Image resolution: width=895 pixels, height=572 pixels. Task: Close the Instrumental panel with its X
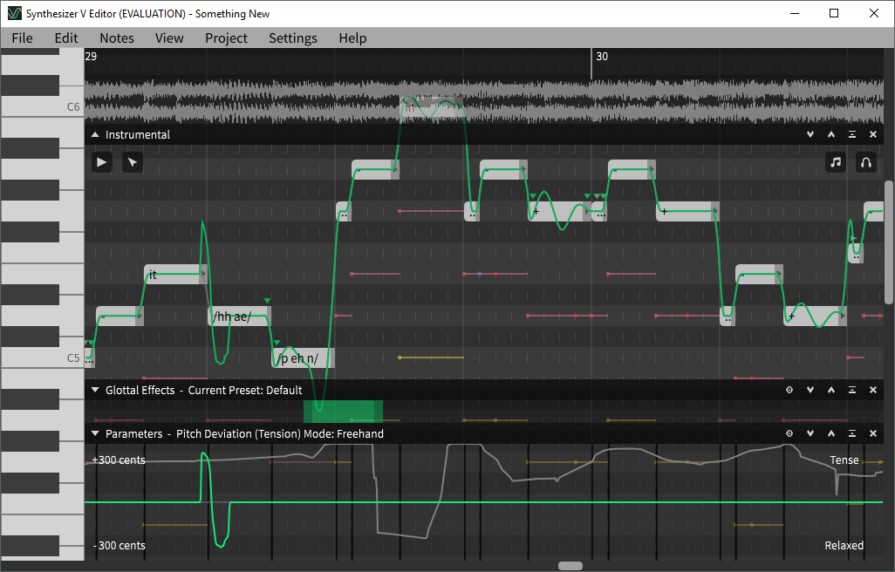[873, 135]
